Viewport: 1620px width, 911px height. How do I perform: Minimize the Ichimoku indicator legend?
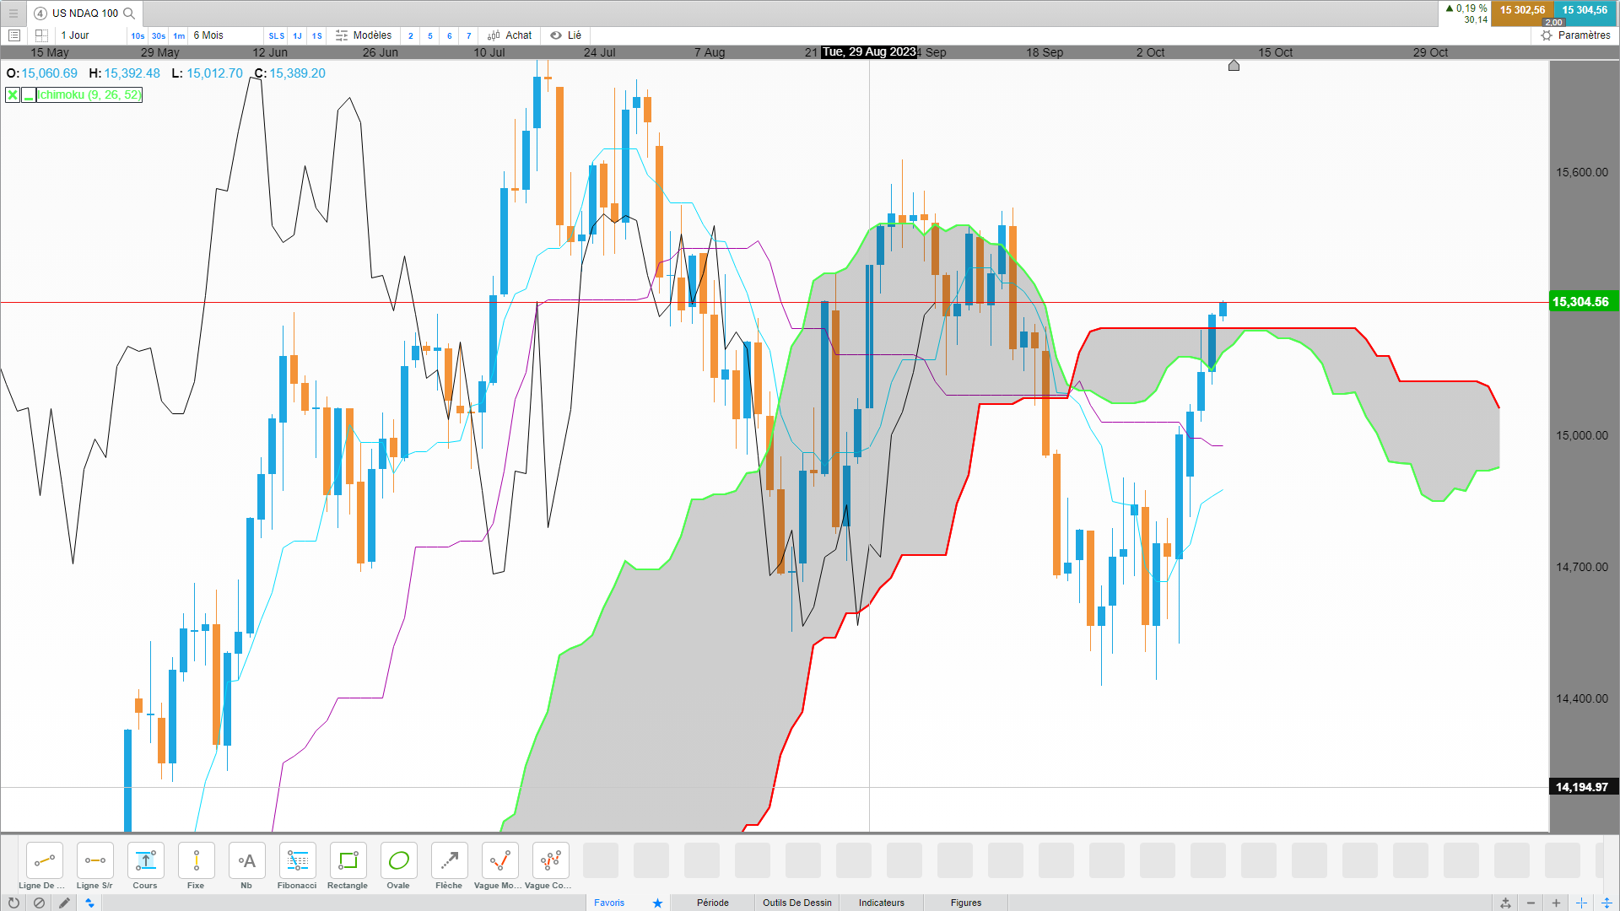[x=29, y=95]
